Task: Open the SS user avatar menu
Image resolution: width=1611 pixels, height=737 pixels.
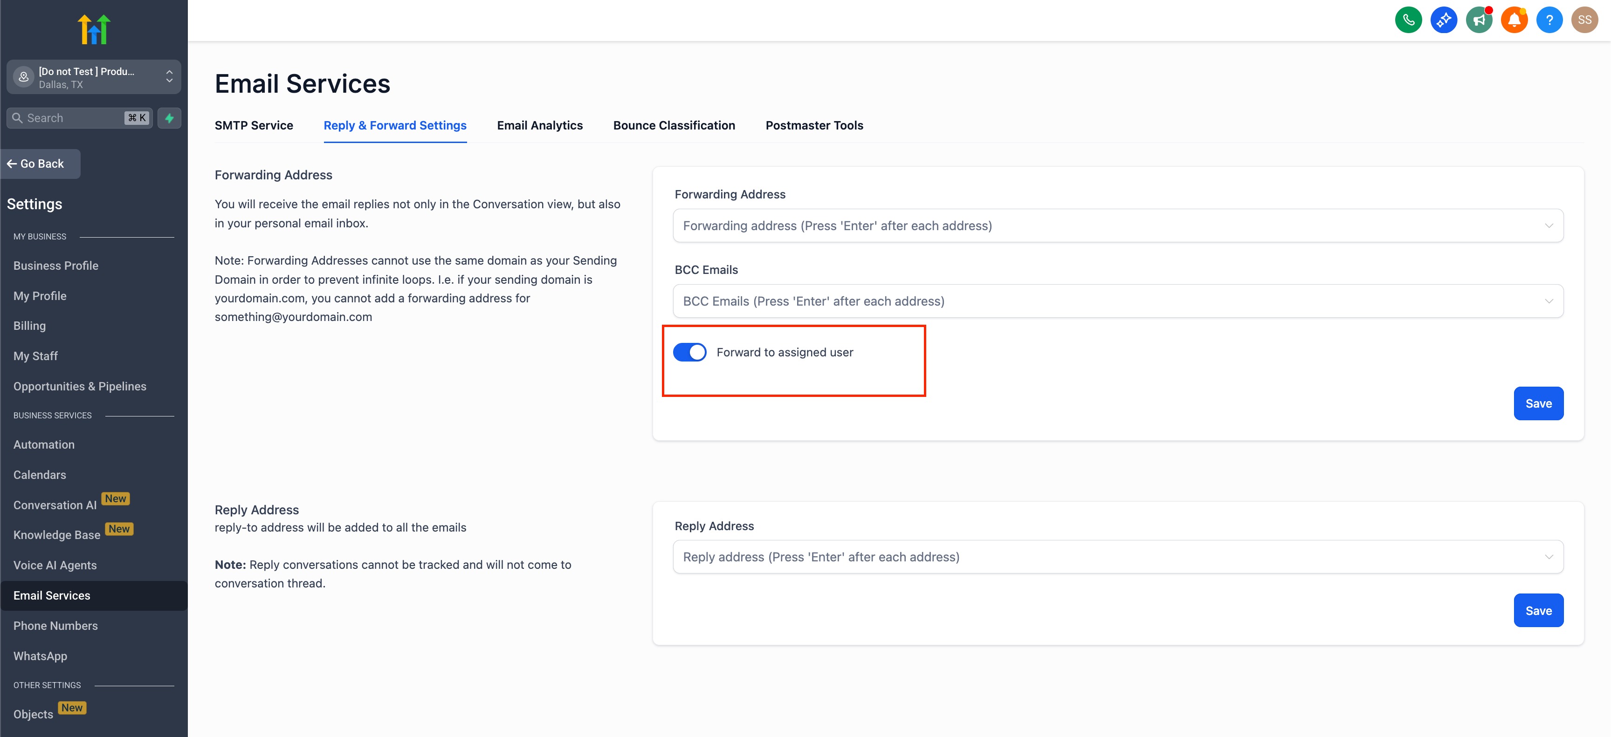Action: (x=1584, y=20)
